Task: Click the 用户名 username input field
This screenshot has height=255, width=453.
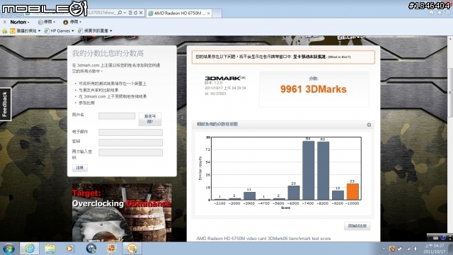Action: point(117,116)
